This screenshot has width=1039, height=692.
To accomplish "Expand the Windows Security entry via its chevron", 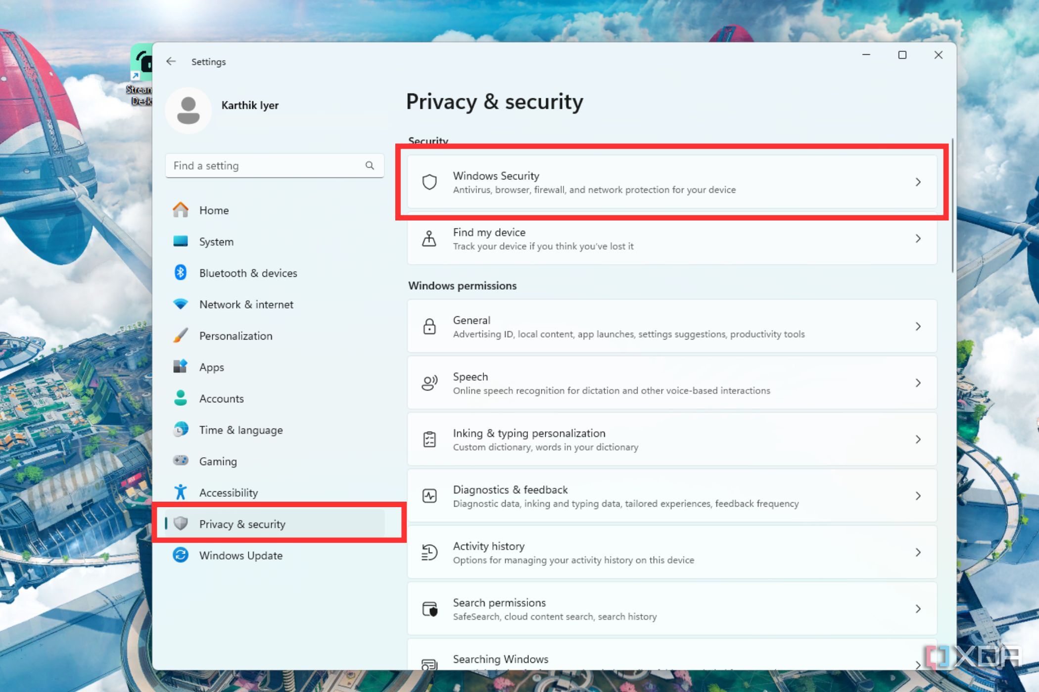I will pyautogui.click(x=919, y=182).
